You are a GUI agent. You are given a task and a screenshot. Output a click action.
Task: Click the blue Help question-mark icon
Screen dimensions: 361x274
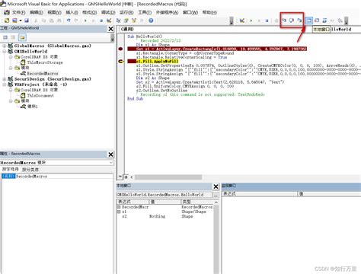pyautogui.click(x=151, y=21)
